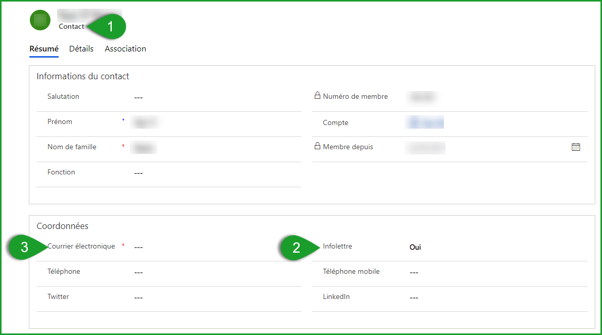Select the Fonction field value
Viewport: 602px width, 335px height.
138,172
